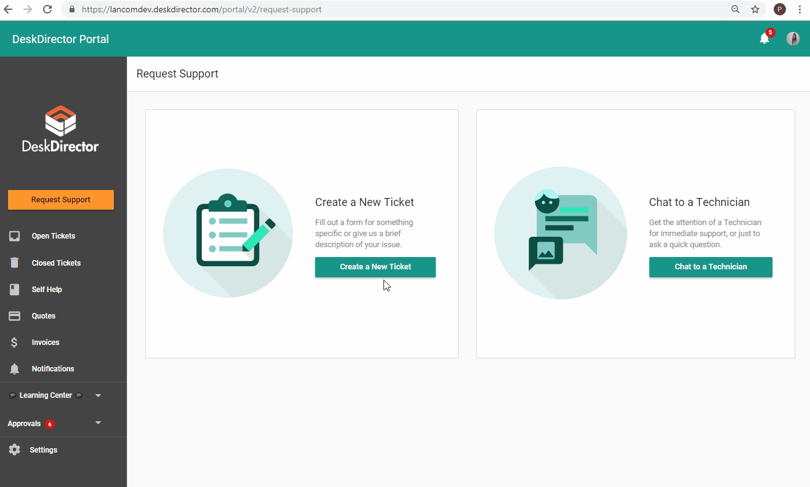Go back with the browser back arrow

coord(9,9)
